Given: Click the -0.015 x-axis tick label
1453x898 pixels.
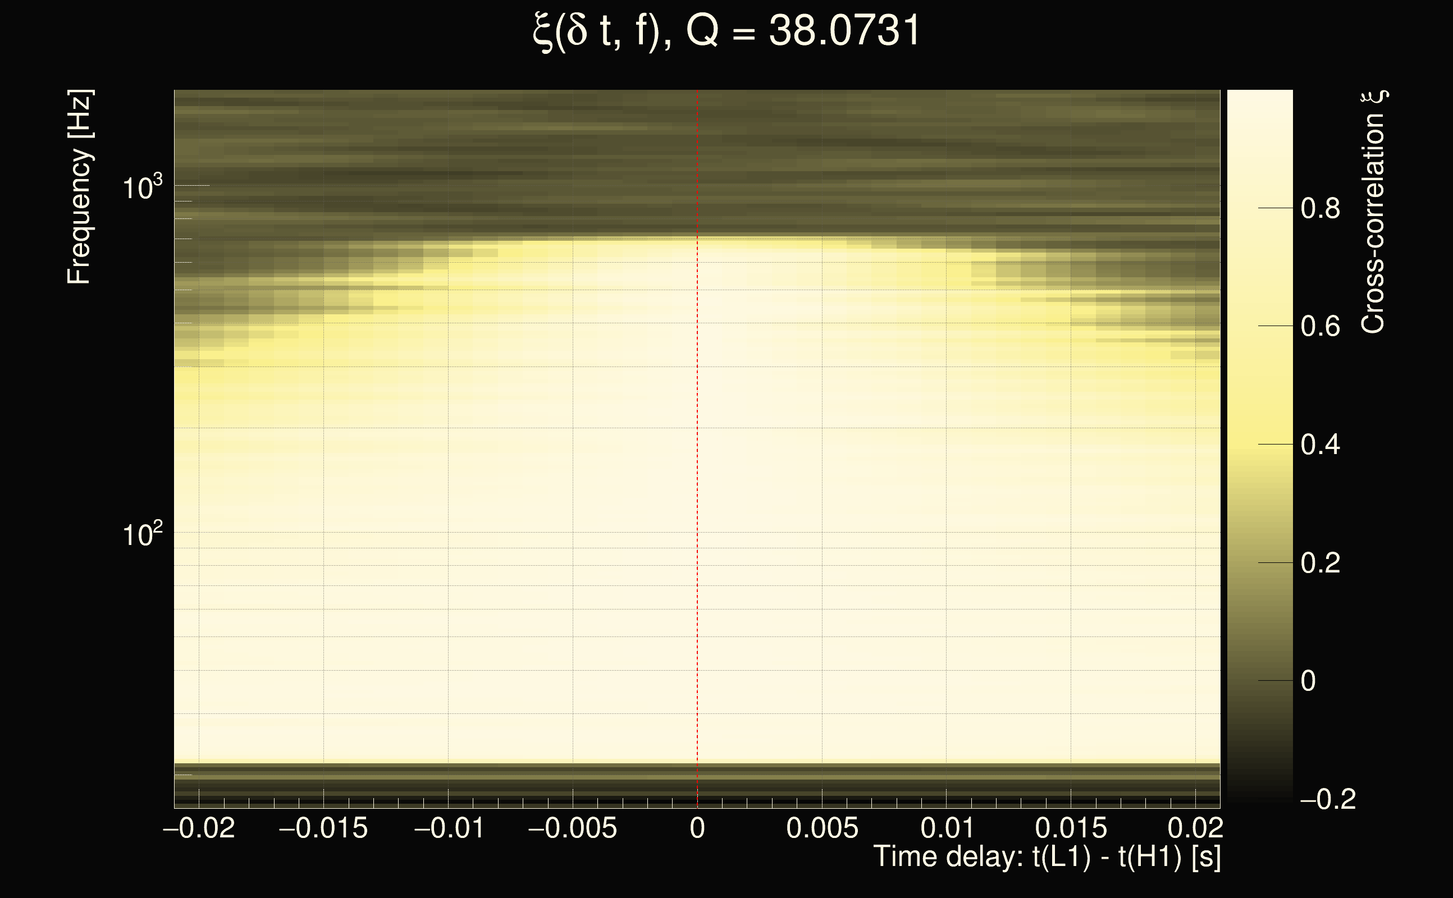Looking at the screenshot, I should 323,828.
